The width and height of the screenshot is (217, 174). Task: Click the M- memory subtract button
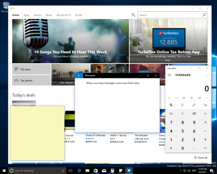192,98
